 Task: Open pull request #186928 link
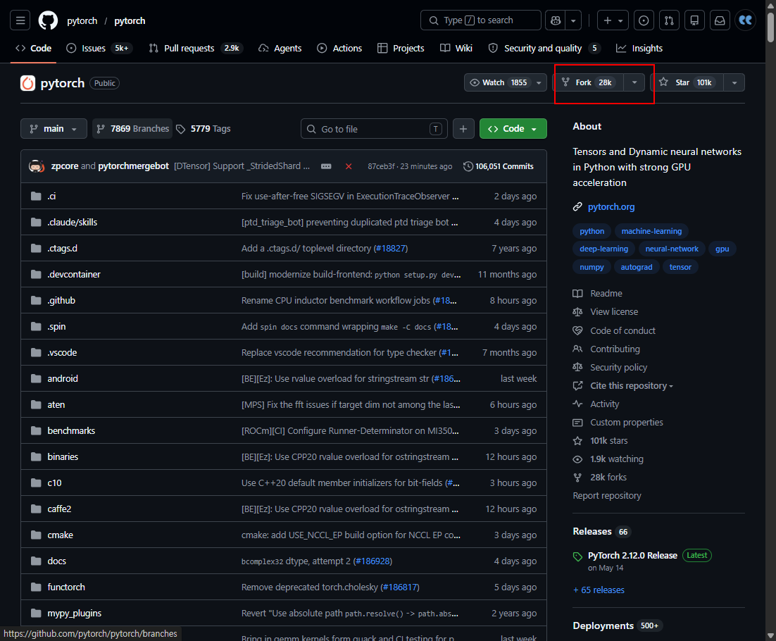point(373,561)
